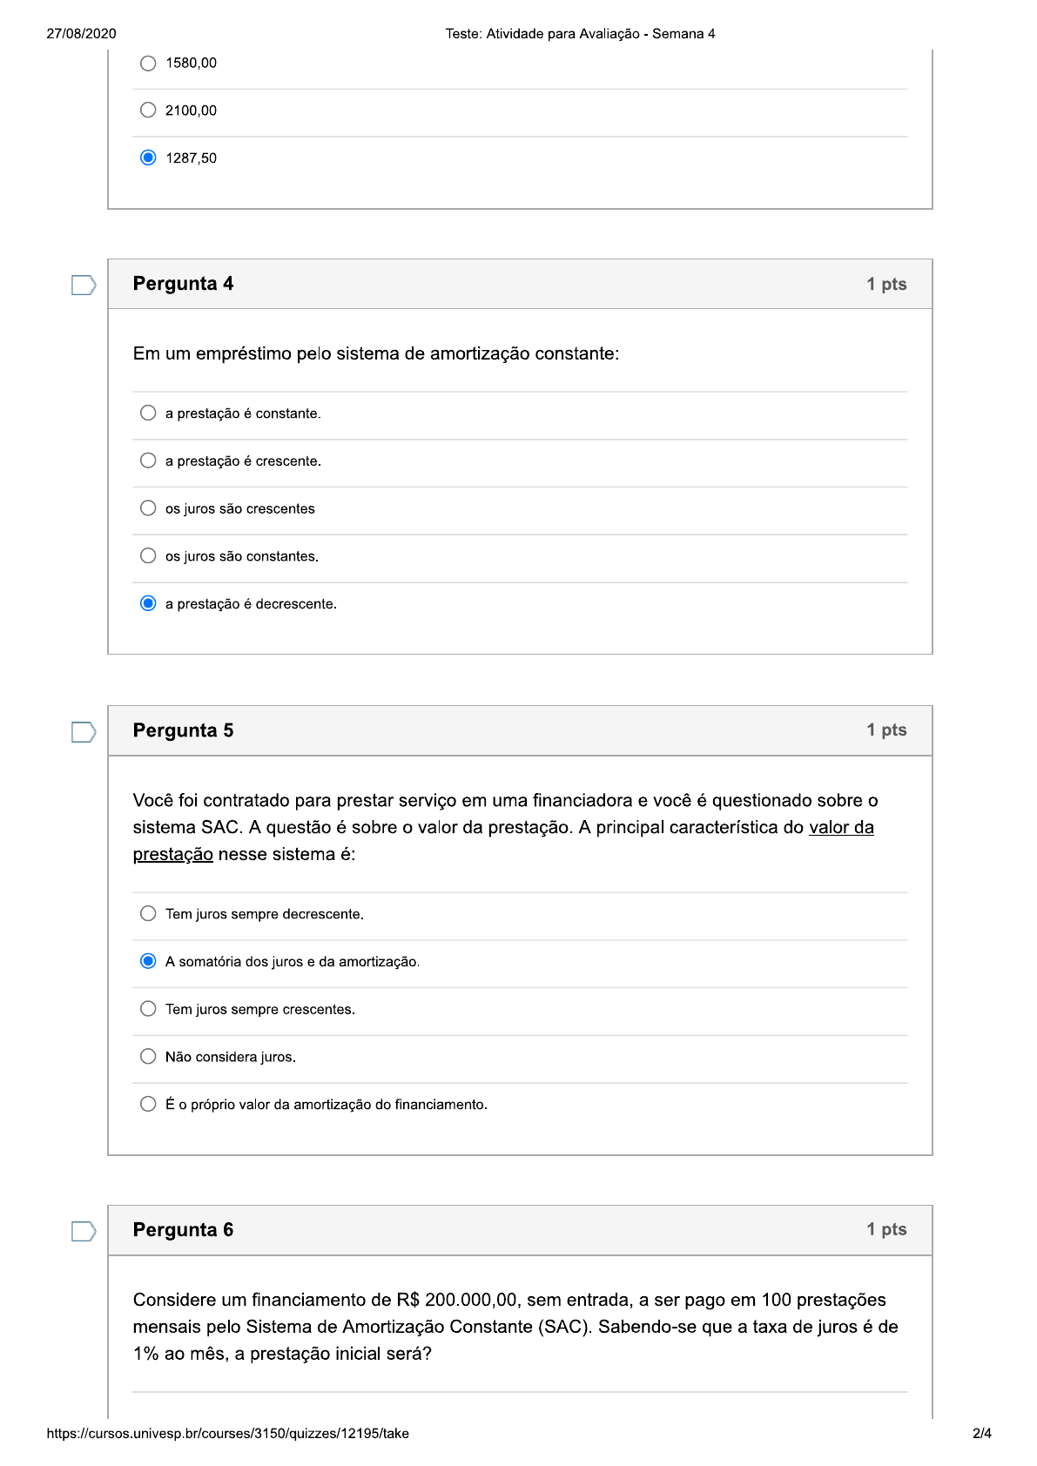This screenshot has height=1466, width=1037.
Task: Click the Pergunta 5 heading
Action: (183, 730)
